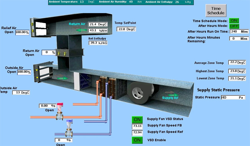Click the green outside air intake arrow

[x=63, y=78]
